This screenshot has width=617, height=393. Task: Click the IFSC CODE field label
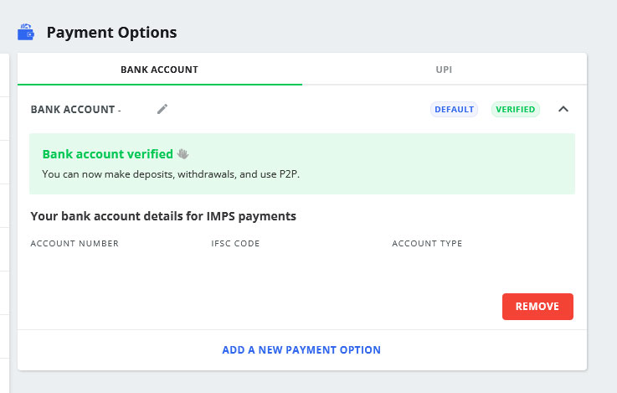pos(235,243)
